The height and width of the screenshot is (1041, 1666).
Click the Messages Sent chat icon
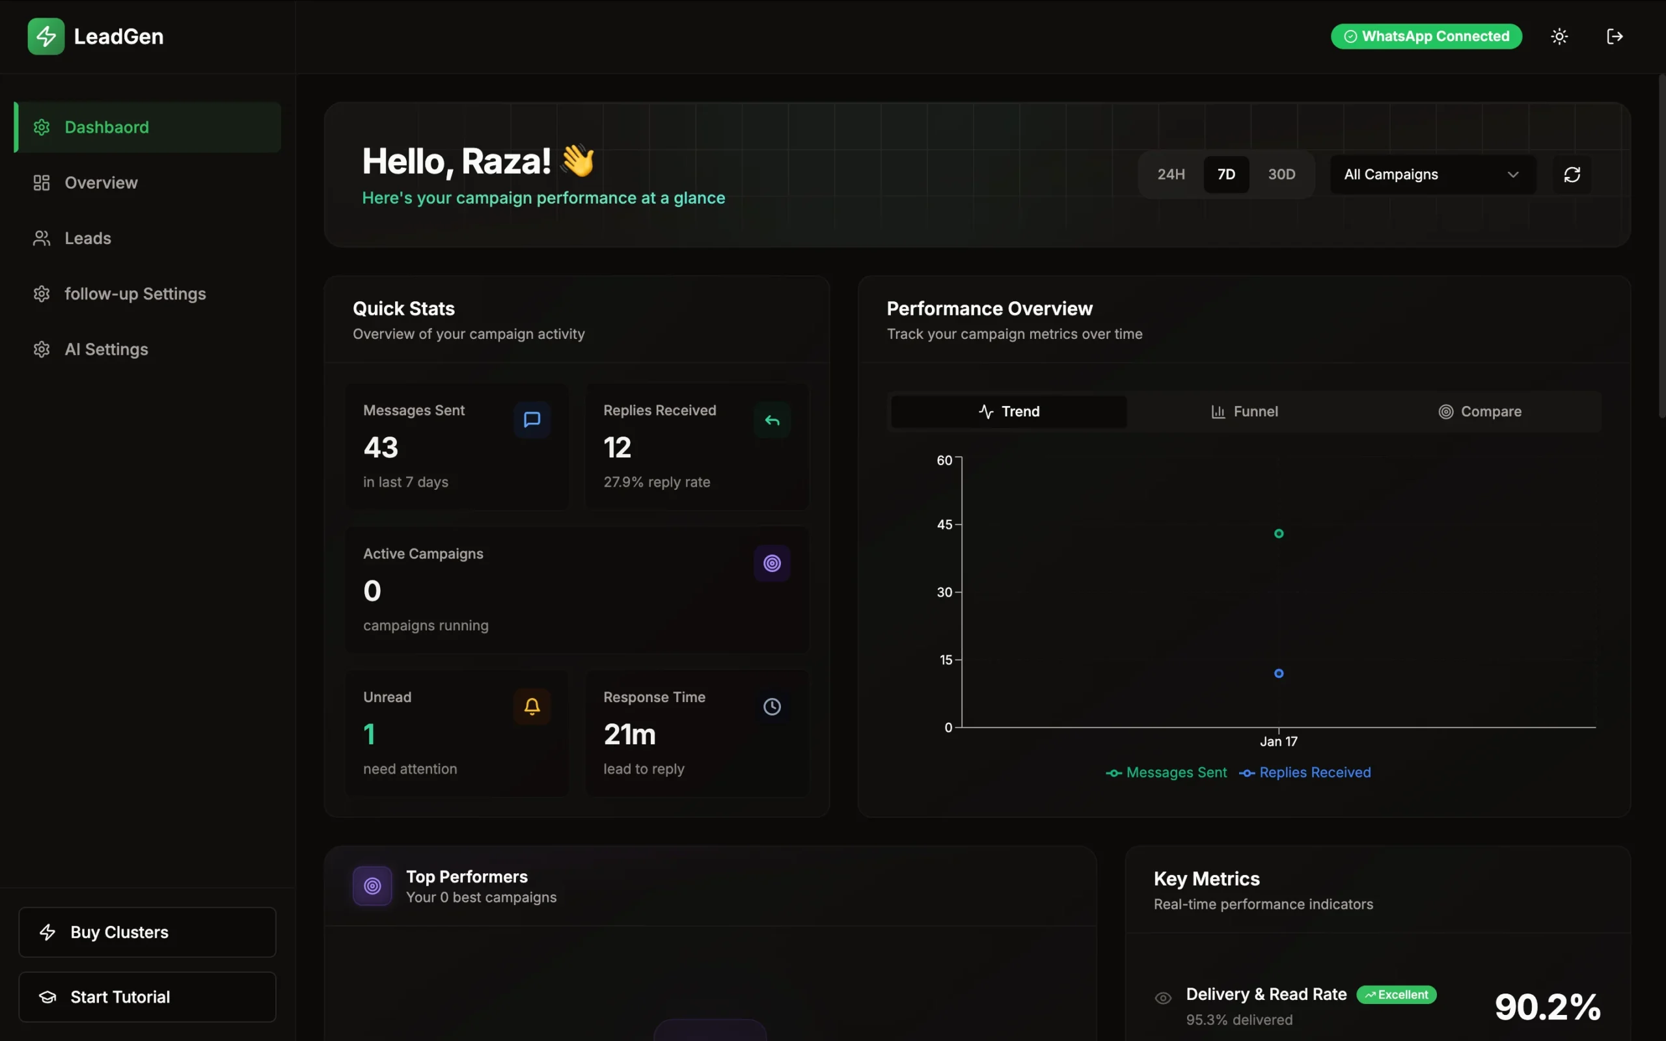coord(532,420)
